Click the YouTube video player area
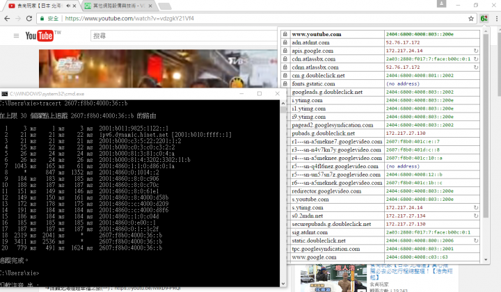 pos(158,69)
